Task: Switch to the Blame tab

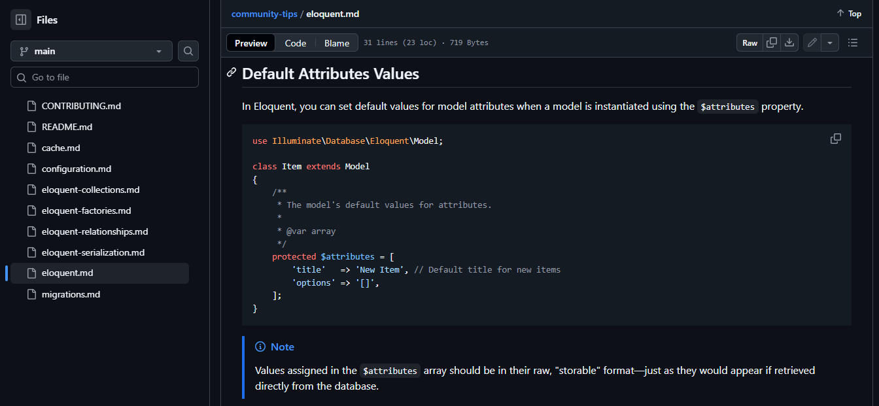Action: click(x=337, y=43)
